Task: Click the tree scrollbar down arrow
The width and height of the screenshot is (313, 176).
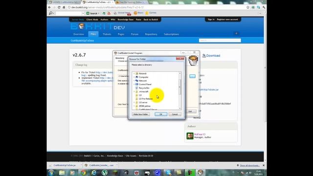Action: 179,108
